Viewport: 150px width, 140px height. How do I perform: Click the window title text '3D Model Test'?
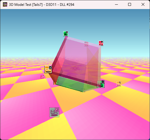coord(20,5)
